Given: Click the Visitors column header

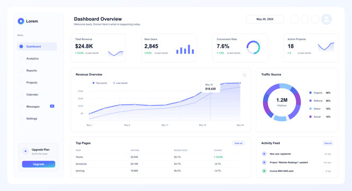Looking at the screenshot, I should [x=135, y=150].
